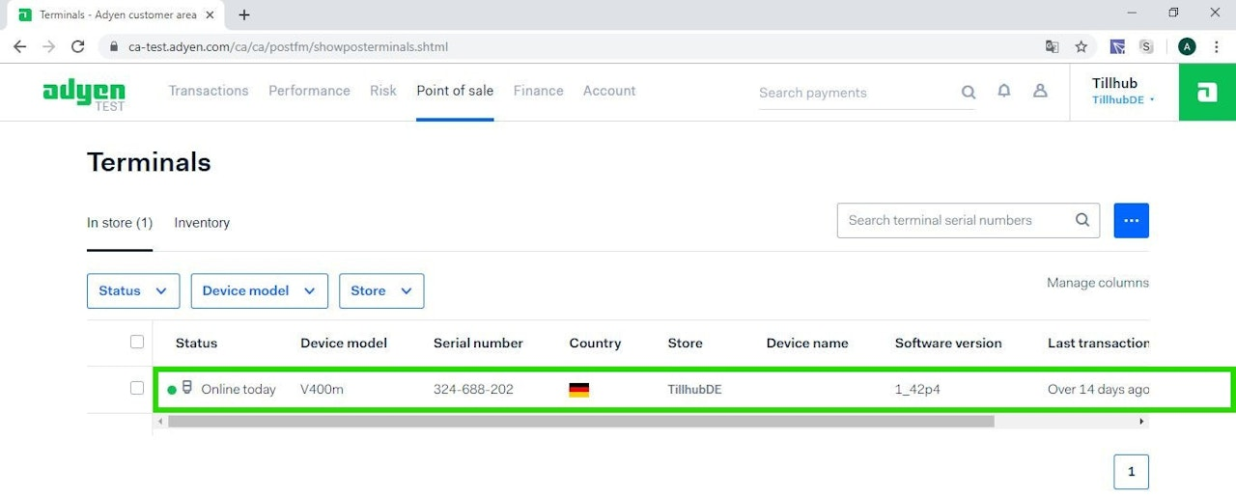Image resolution: width=1236 pixels, height=495 pixels.
Task: Click the blue-purple extension icon in toolbar
Action: [1117, 46]
